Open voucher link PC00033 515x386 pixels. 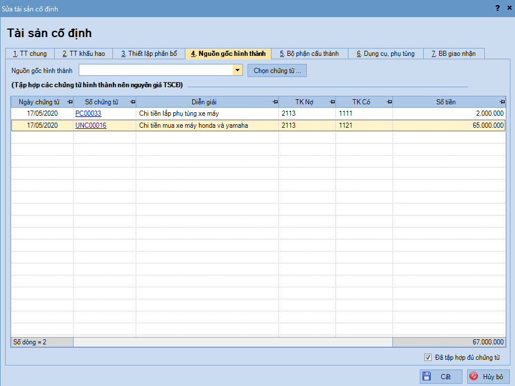88,113
